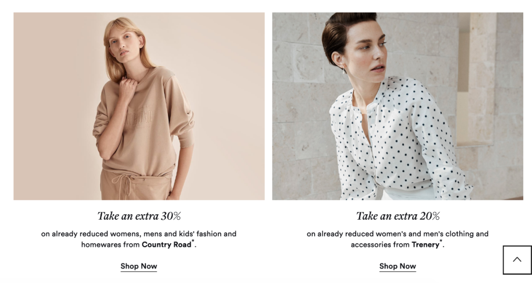Select the Country Road beige sweatshirt promo image

[x=139, y=106]
